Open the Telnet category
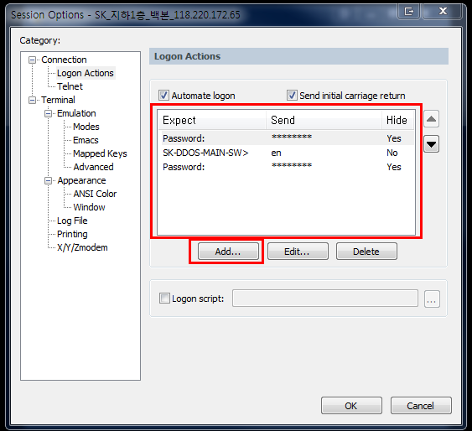This screenshot has height=431, width=472. coord(70,86)
